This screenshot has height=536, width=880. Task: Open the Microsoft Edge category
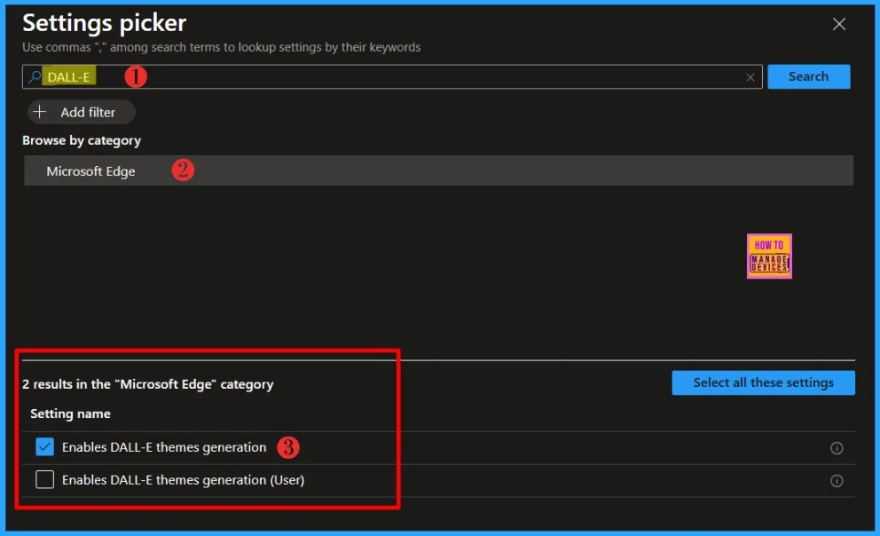click(438, 170)
